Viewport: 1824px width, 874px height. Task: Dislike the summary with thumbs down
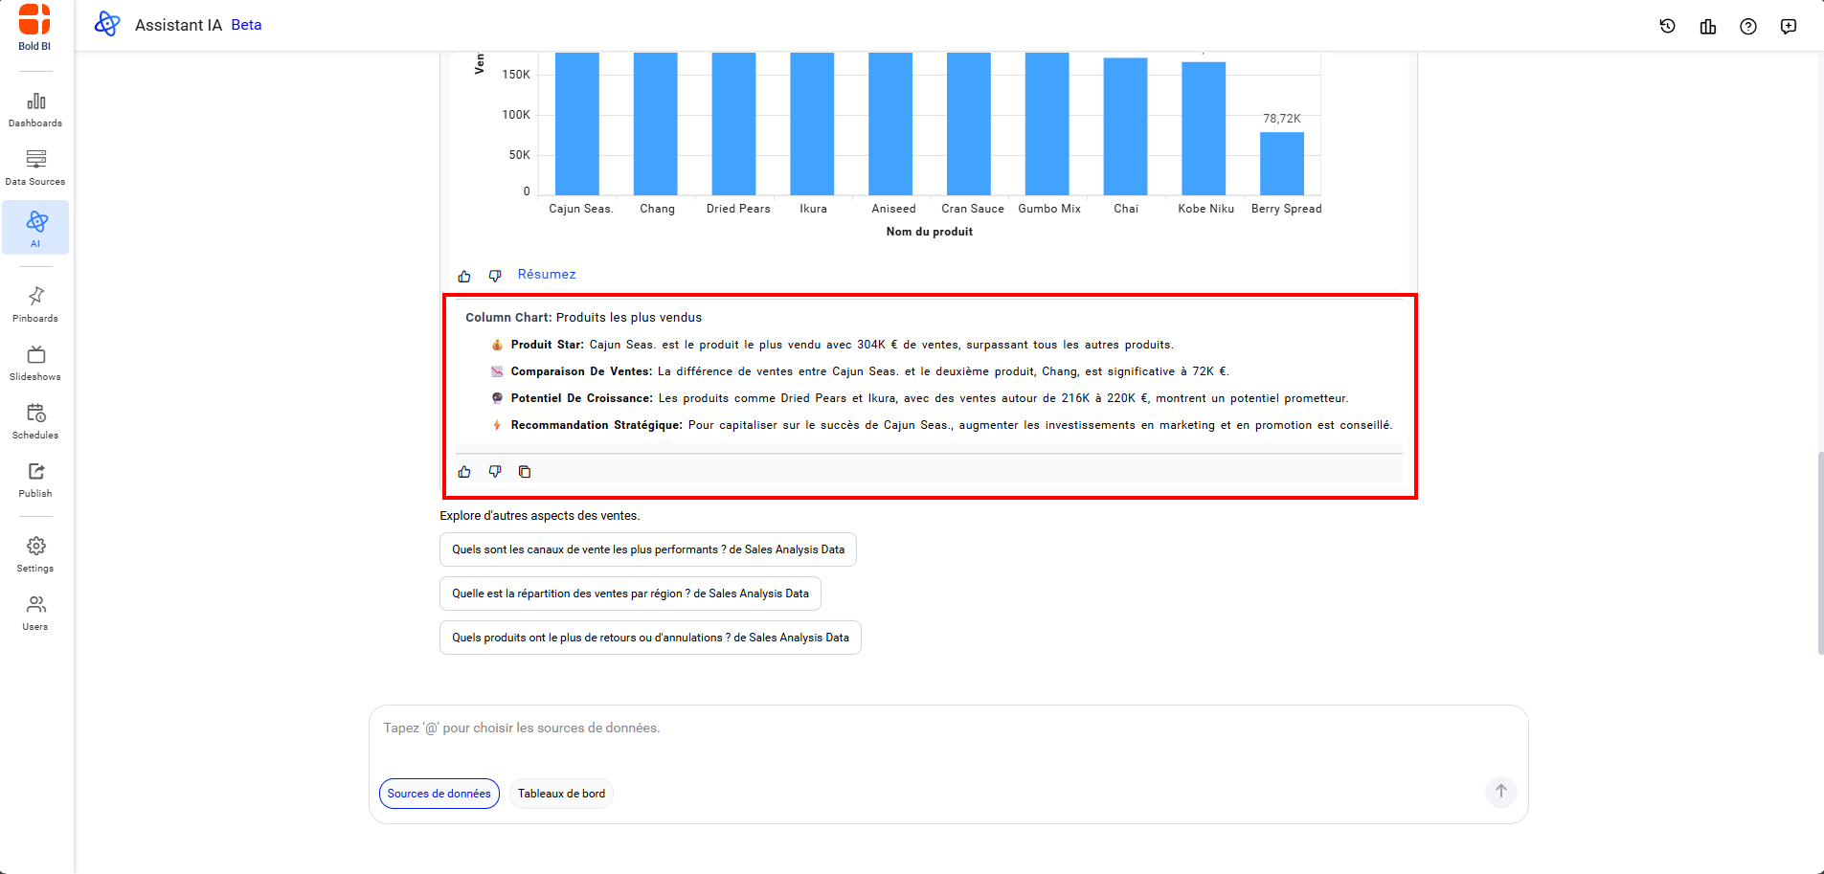[495, 472]
